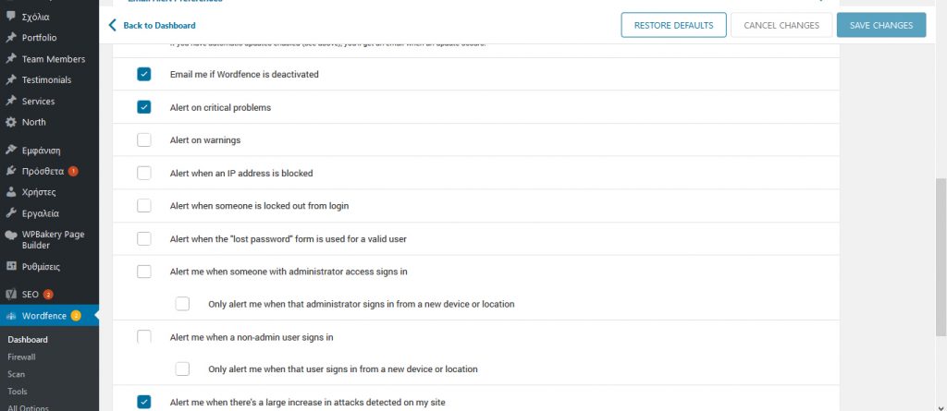This screenshot has height=411, width=947.
Task: Click the Εργαλεία wrench icon
Action: click(x=11, y=213)
